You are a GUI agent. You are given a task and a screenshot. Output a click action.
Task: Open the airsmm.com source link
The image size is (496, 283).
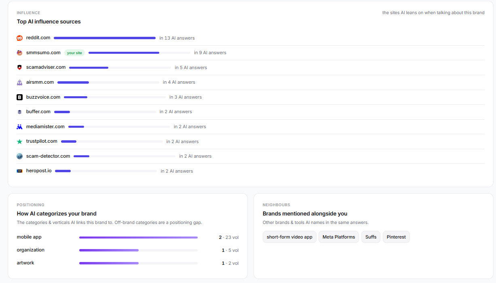(40, 82)
